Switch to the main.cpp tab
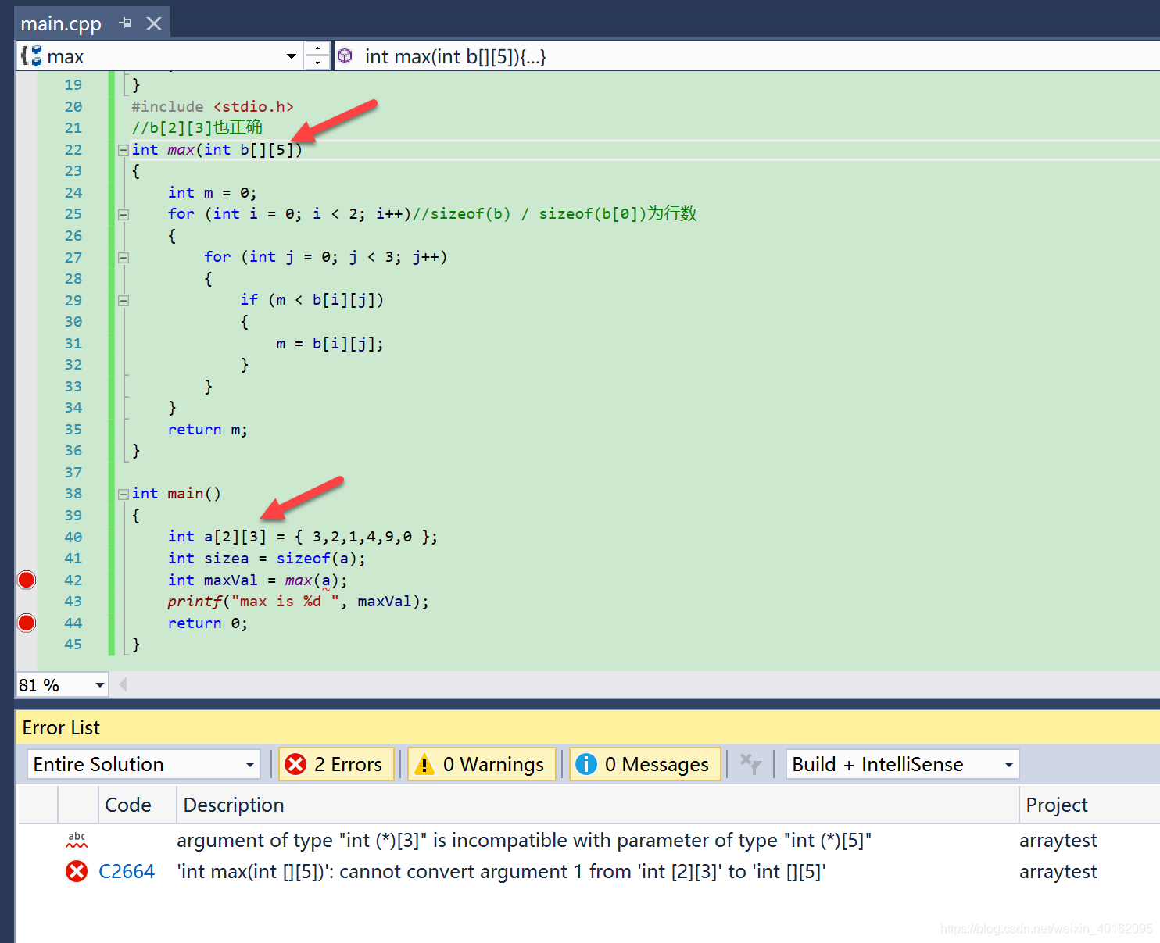 (61, 23)
